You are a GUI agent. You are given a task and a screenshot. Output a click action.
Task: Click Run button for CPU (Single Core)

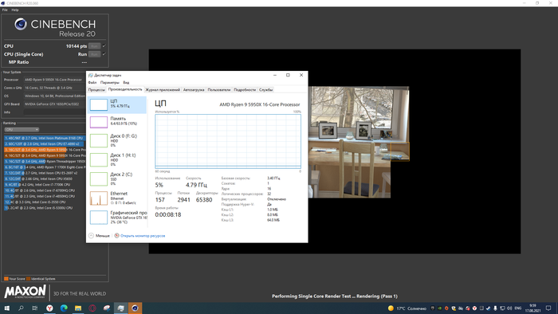pyautogui.click(x=94, y=54)
